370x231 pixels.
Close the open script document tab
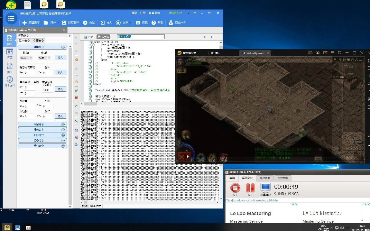coord(64,30)
